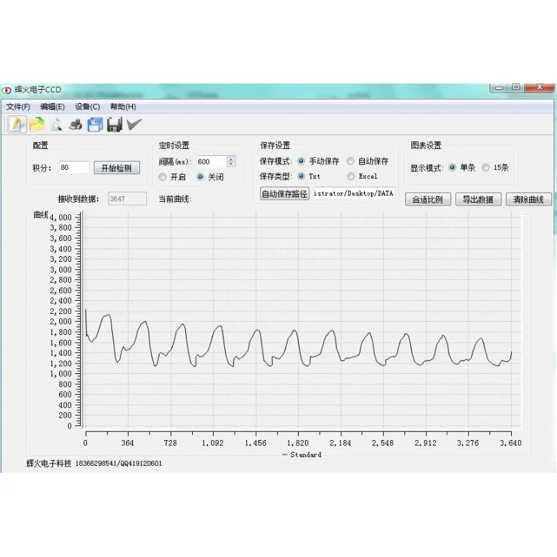557x557 pixels.
Task: Click the 开始检测 button
Action: pos(117,168)
